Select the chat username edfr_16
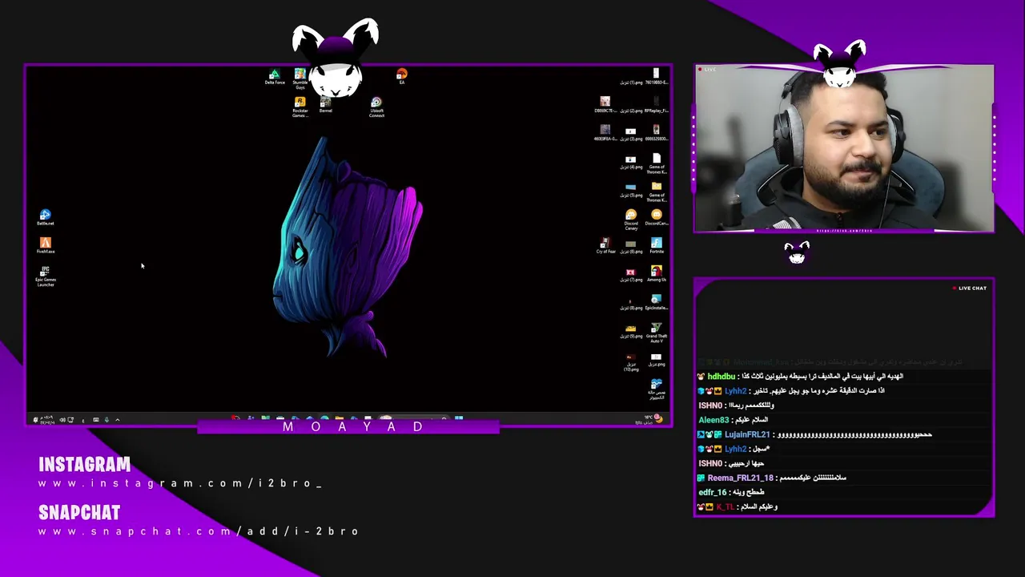The width and height of the screenshot is (1025, 577). pyautogui.click(x=713, y=492)
